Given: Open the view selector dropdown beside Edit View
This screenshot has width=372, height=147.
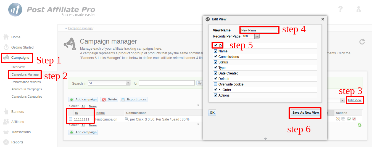Looking at the screenshot, I should click(x=342, y=100).
